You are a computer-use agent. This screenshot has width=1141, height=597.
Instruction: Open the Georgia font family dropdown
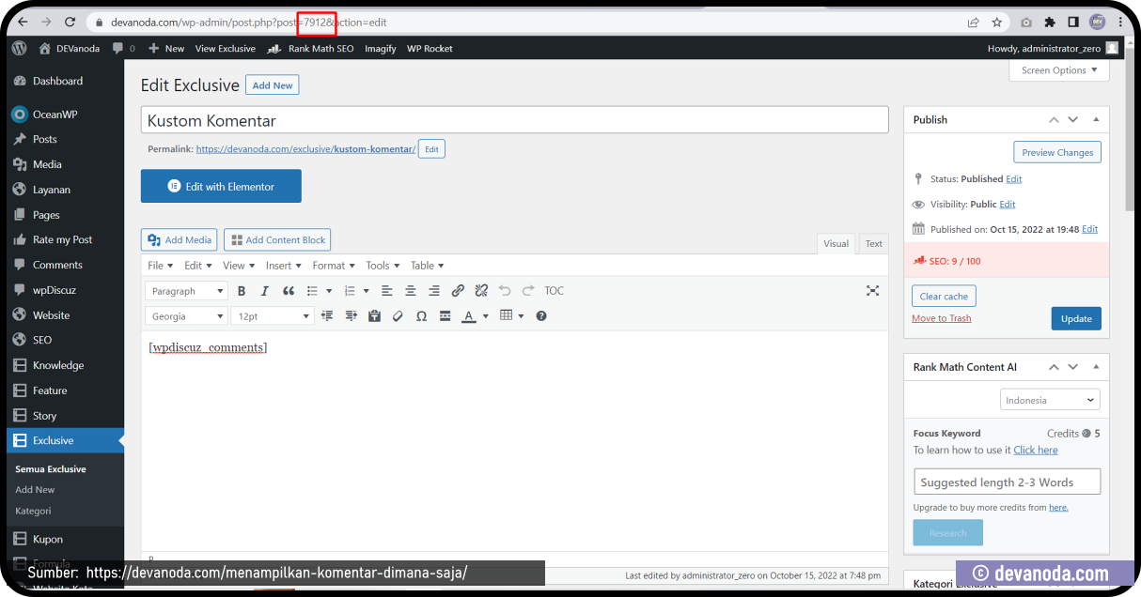tap(186, 316)
